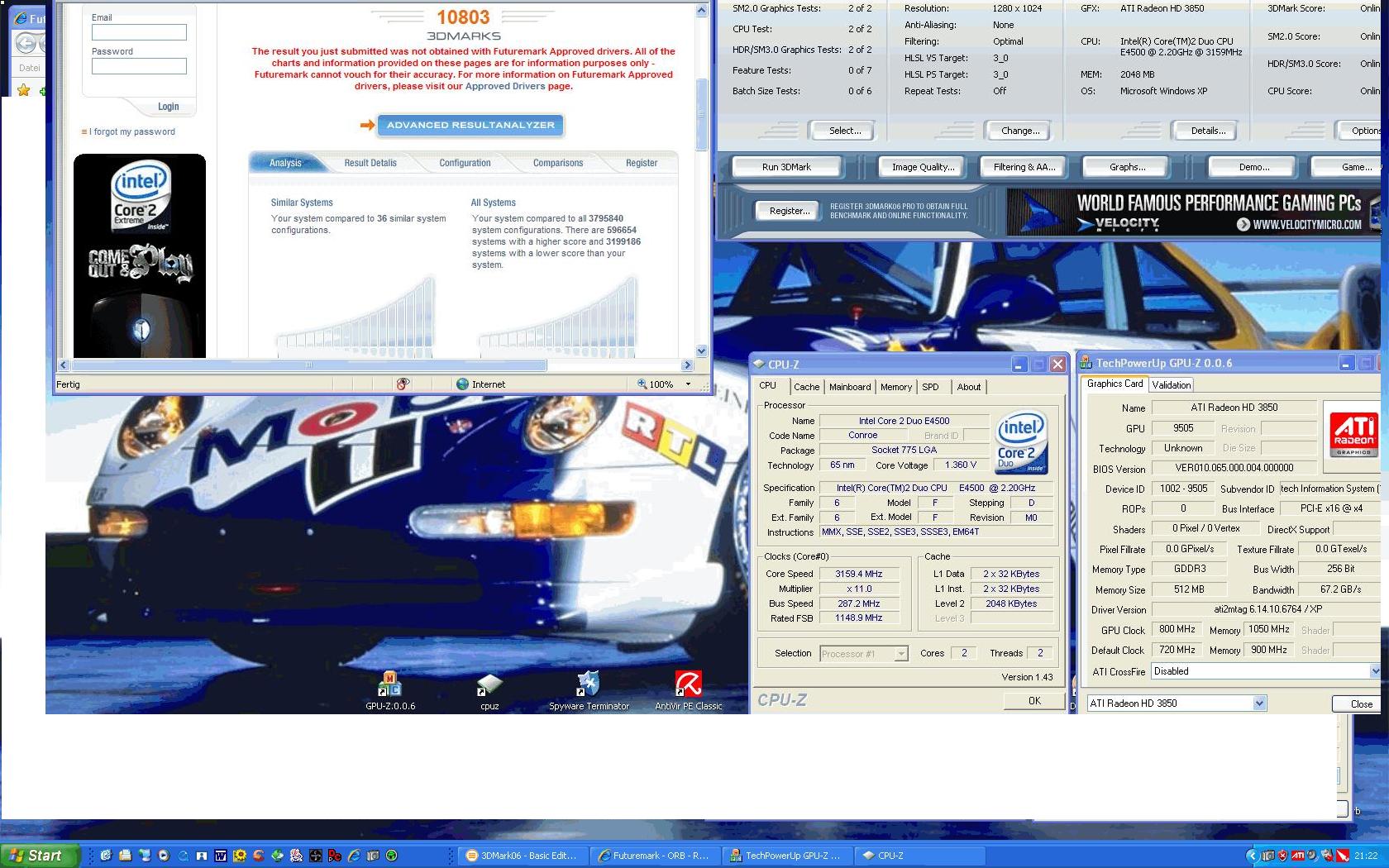This screenshot has height=868, width=1389.
Task: Switch to Futuremark ORB taskbar button
Action: (x=655, y=856)
